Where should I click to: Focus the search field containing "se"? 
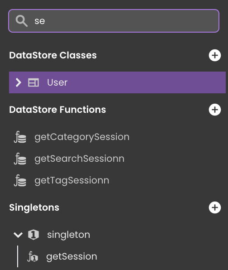(114, 21)
